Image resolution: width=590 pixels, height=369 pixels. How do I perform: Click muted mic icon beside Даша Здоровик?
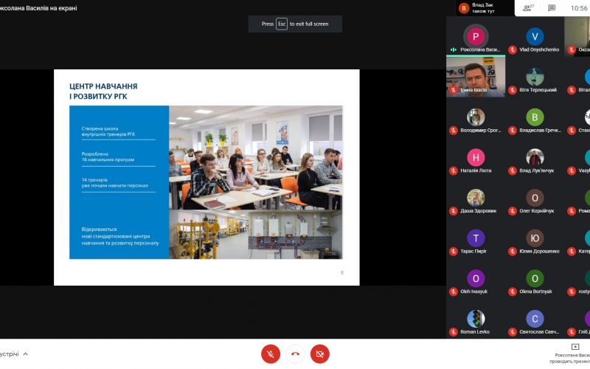[x=453, y=211]
